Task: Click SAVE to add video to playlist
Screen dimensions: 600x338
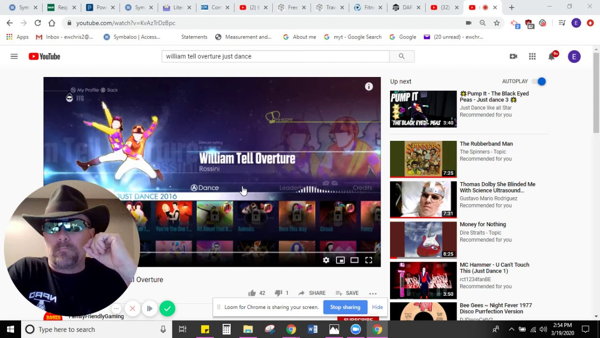Action: pyautogui.click(x=347, y=293)
